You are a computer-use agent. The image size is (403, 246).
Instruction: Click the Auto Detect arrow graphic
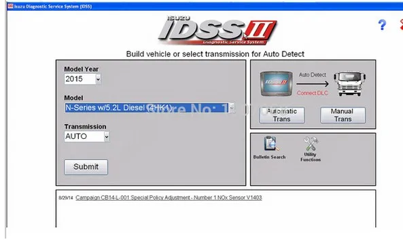coord(312,84)
